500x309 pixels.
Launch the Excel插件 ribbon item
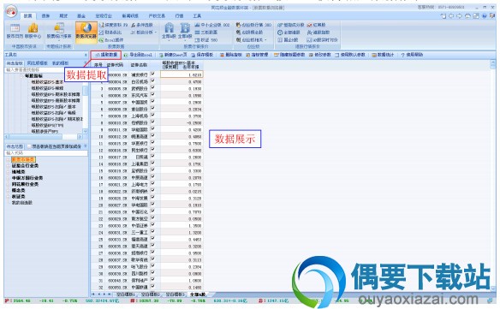click(111, 40)
